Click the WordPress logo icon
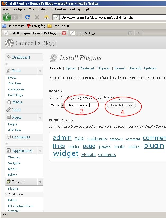Viewport: 166px width, 218px height. pyautogui.click(x=9, y=43)
